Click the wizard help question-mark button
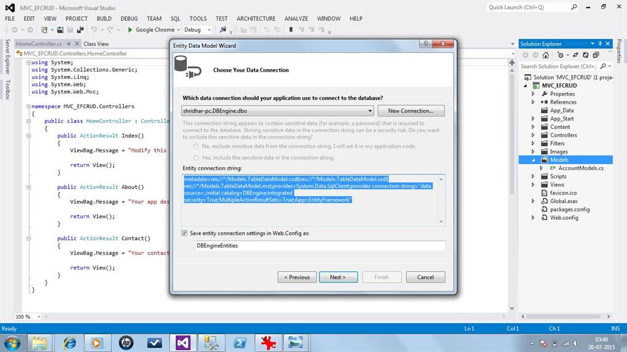This screenshot has width=627, height=352. pyautogui.click(x=426, y=43)
